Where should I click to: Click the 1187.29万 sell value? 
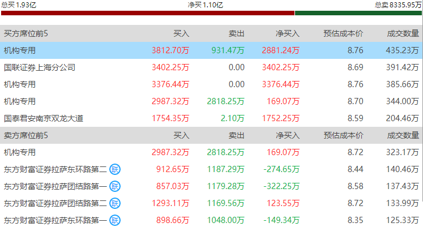pyautogui.click(x=225, y=169)
